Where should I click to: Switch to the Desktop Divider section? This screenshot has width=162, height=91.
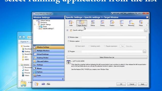(x=49, y=58)
